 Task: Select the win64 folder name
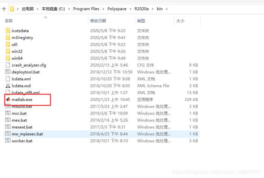point(17,58)
